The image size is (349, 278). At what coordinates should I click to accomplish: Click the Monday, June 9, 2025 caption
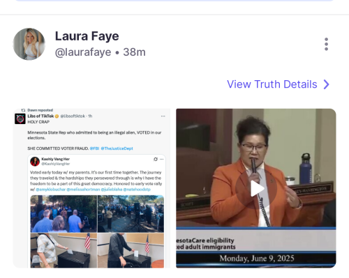pos(257,258)
